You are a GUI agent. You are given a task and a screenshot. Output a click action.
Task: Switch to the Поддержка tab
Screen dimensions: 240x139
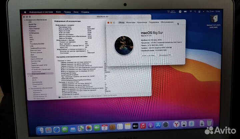(154, 22)
